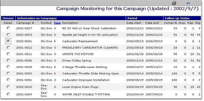
Task: Select radio for Lower Engine Drain Plugs
Action: pyautogui.click(x=8, y=87)
